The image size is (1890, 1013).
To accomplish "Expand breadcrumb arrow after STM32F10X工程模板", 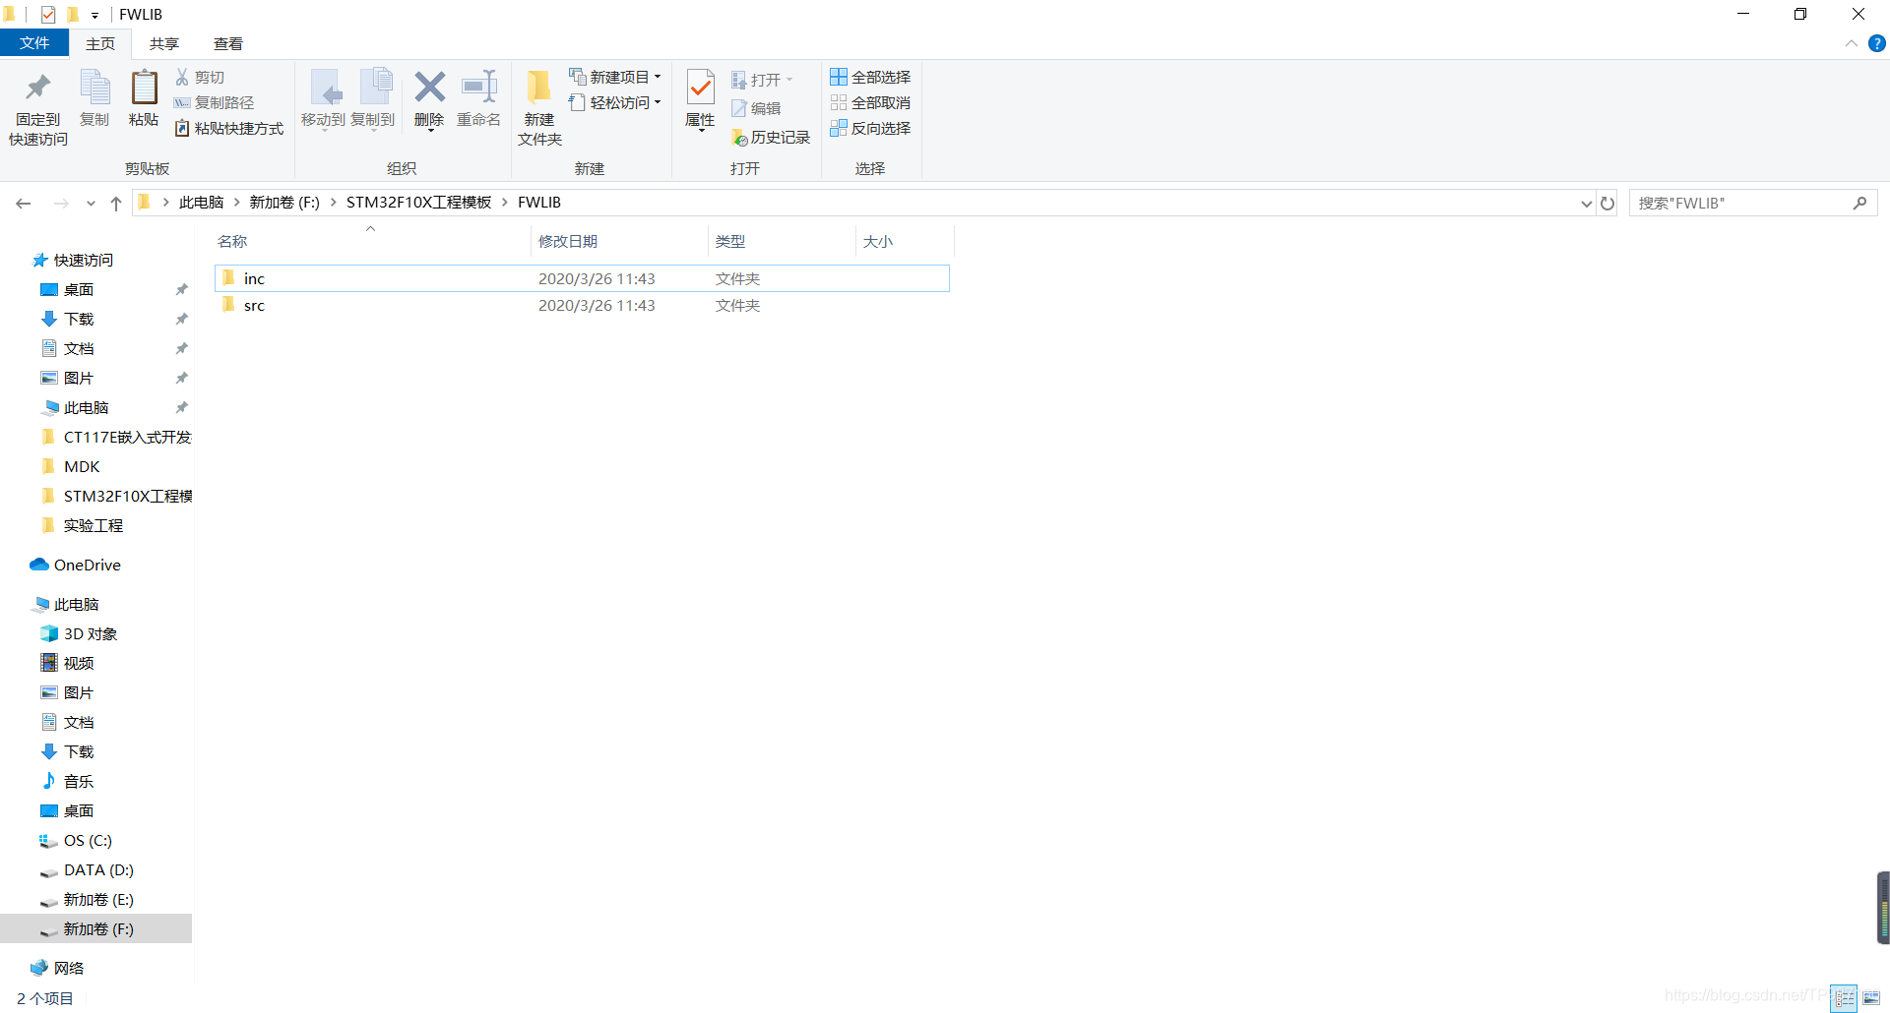I will pos(505,203).
